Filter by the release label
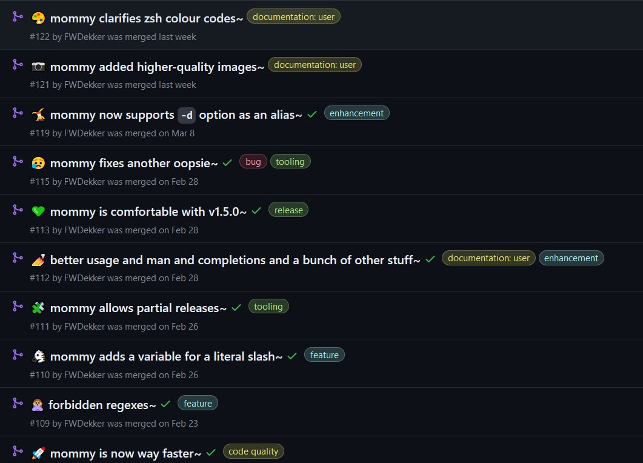This screenshot has width=643, height=463. coord(288,210)
